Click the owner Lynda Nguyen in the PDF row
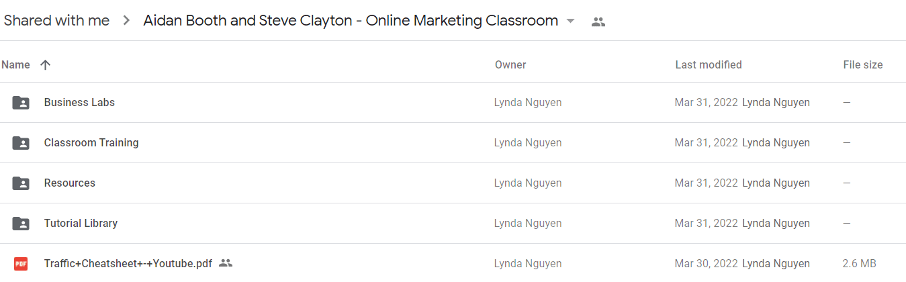 (x=528, y=264)
